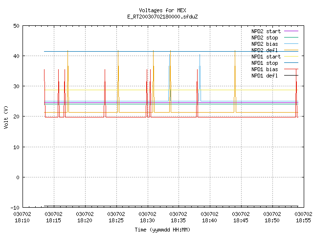This screenshot has height=234, width=313.
Task: Click the "NPD1 bias" legend label
Action: pyautogui.click(x=265, y=69)
